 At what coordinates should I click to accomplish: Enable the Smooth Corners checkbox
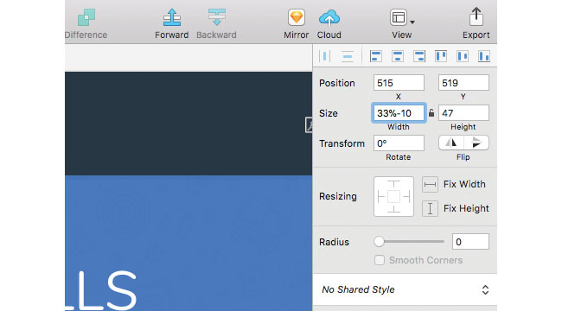tap(380, 260)
